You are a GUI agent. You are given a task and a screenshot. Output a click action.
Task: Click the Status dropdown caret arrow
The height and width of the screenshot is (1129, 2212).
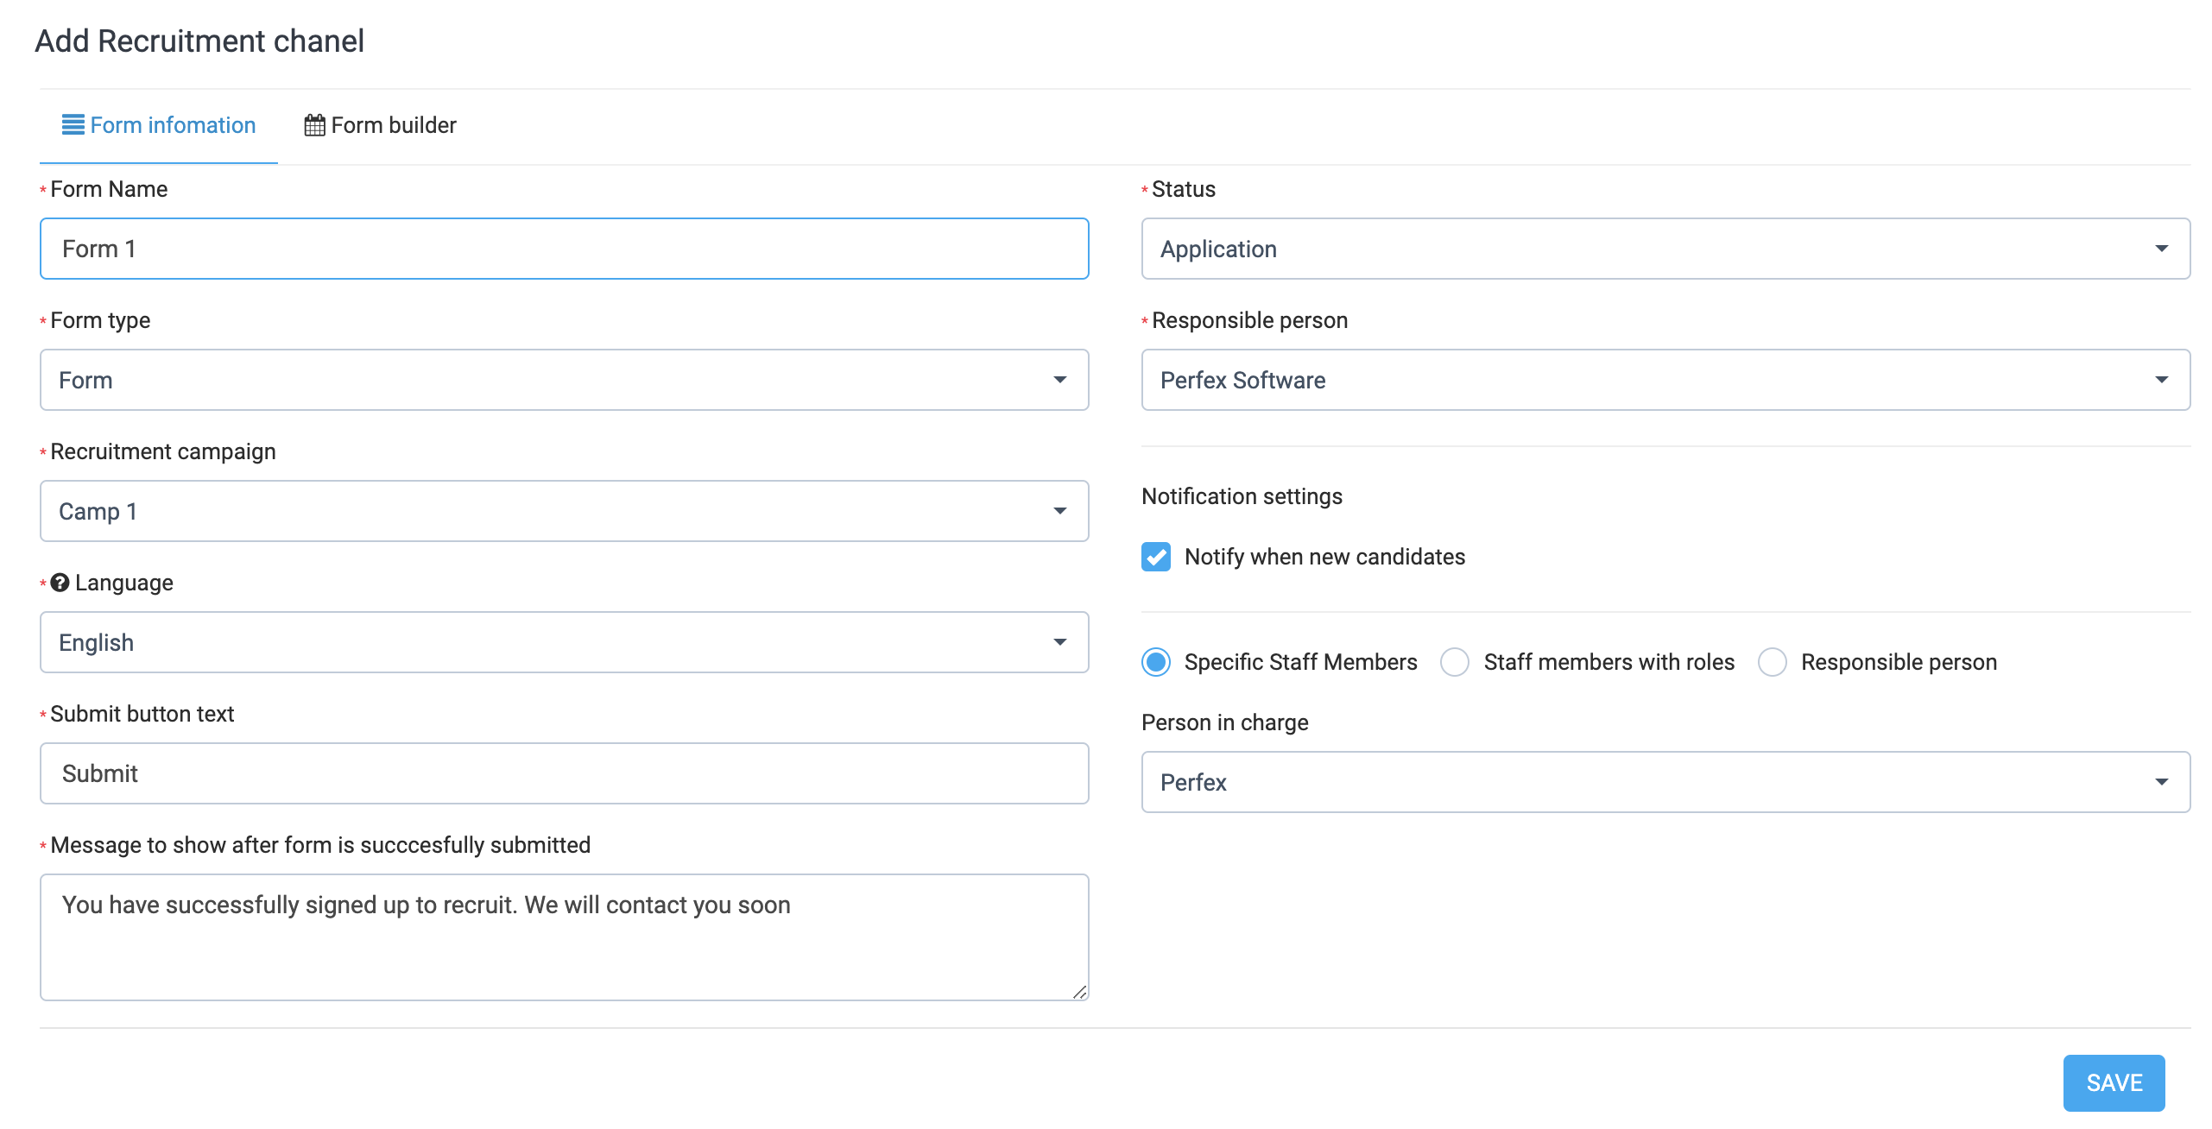[2161, 249]
